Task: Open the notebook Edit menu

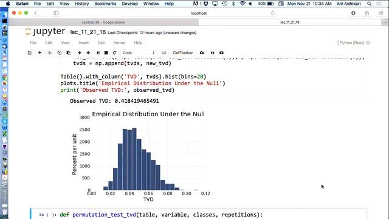Action: click(x=49, y=43)
